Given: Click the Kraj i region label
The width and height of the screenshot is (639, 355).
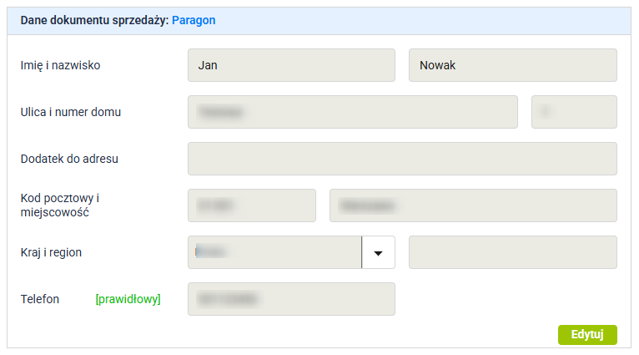Looking at the screenshot, I should tap(51, 252).
